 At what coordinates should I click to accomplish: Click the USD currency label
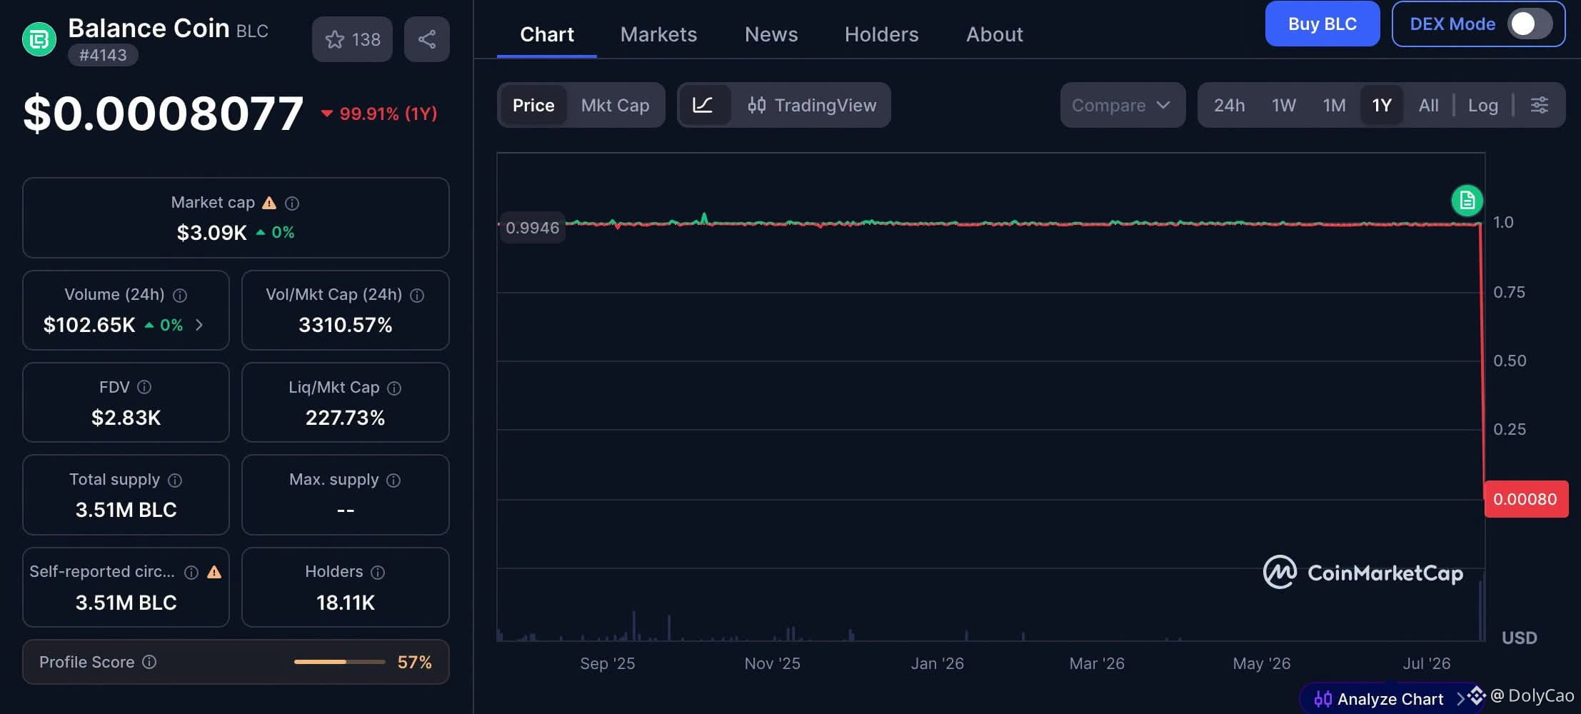coord(1519,638)
